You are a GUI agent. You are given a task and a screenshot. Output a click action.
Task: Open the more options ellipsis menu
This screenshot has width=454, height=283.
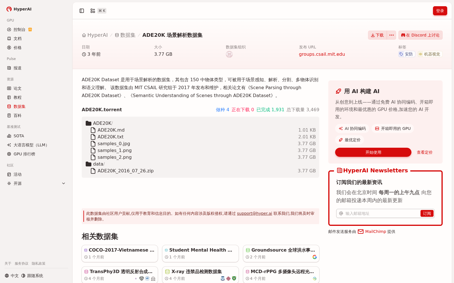point(392,35)
